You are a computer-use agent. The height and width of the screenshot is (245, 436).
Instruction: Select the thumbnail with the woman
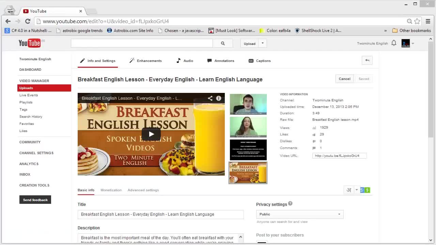point(248,127)
